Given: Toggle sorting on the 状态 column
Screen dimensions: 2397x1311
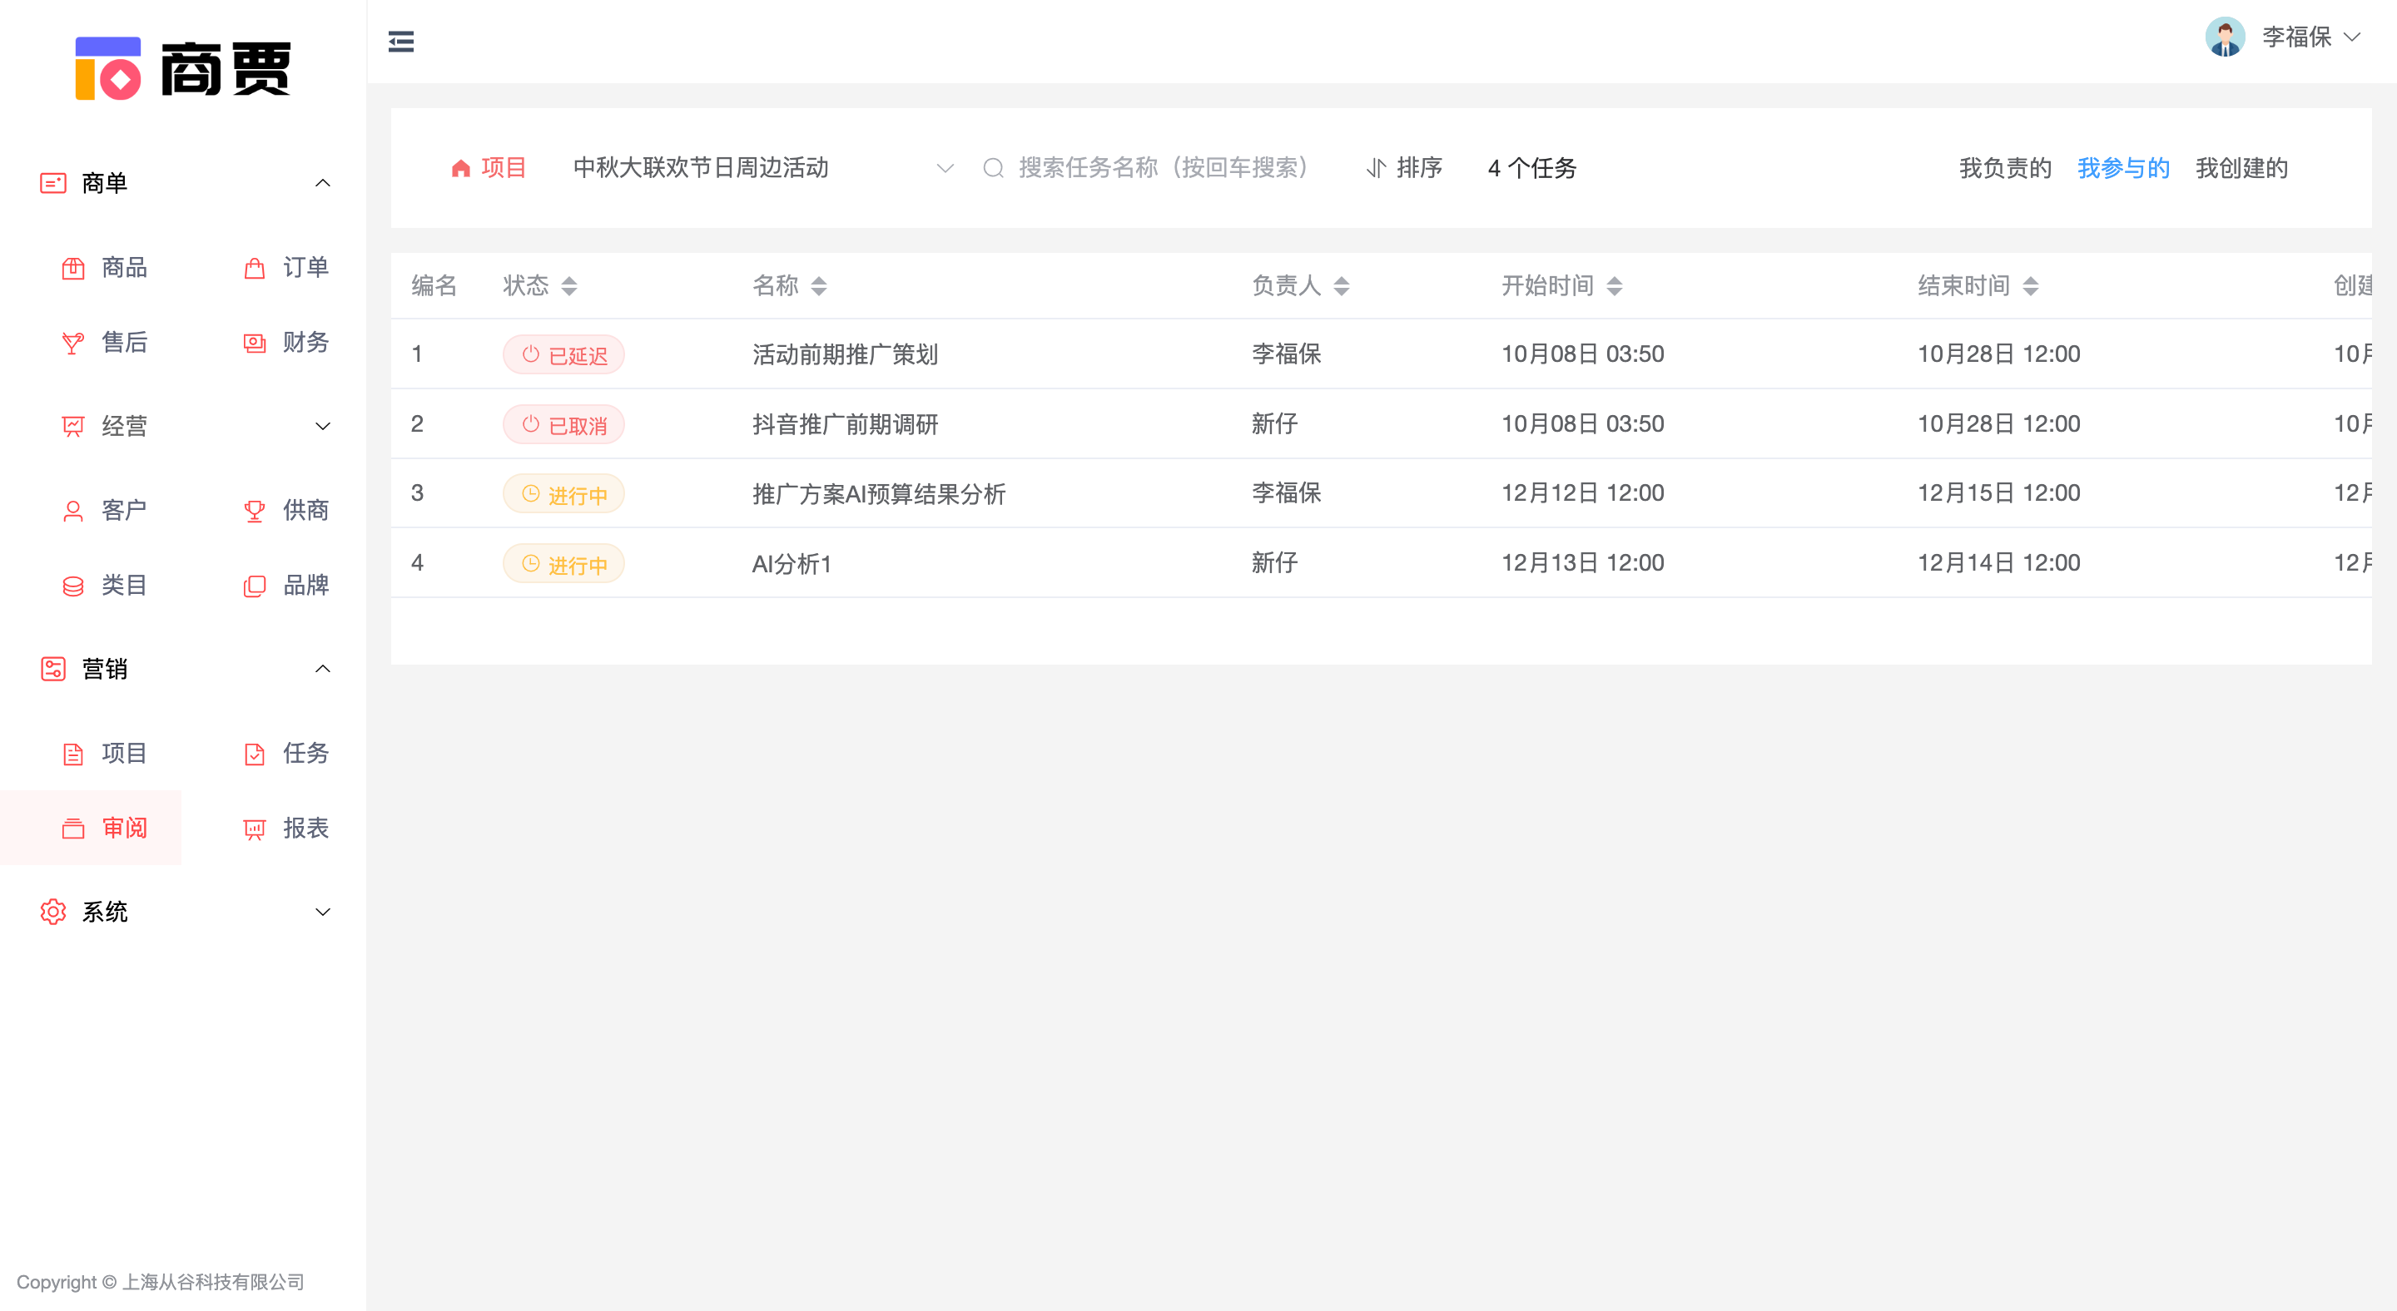Looking at the screenshot, I should 570,285.
